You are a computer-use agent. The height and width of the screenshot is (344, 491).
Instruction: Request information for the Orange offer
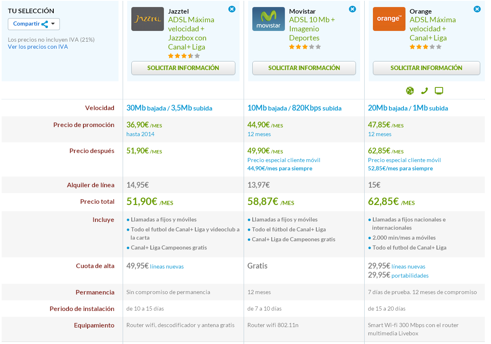pos(426,68)
